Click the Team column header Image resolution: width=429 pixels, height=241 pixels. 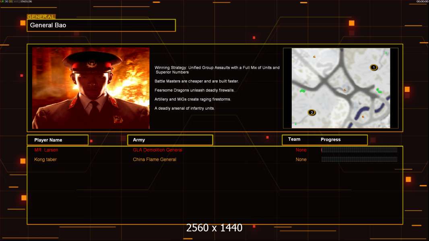(294, 139)
